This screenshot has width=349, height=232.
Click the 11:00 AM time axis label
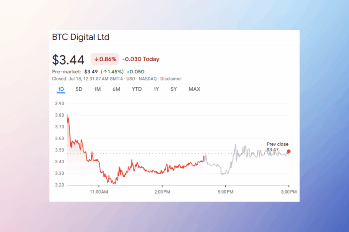click(x=99, y=192)
